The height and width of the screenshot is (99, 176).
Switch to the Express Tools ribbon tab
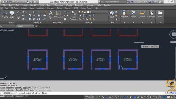tap(86, 8)
